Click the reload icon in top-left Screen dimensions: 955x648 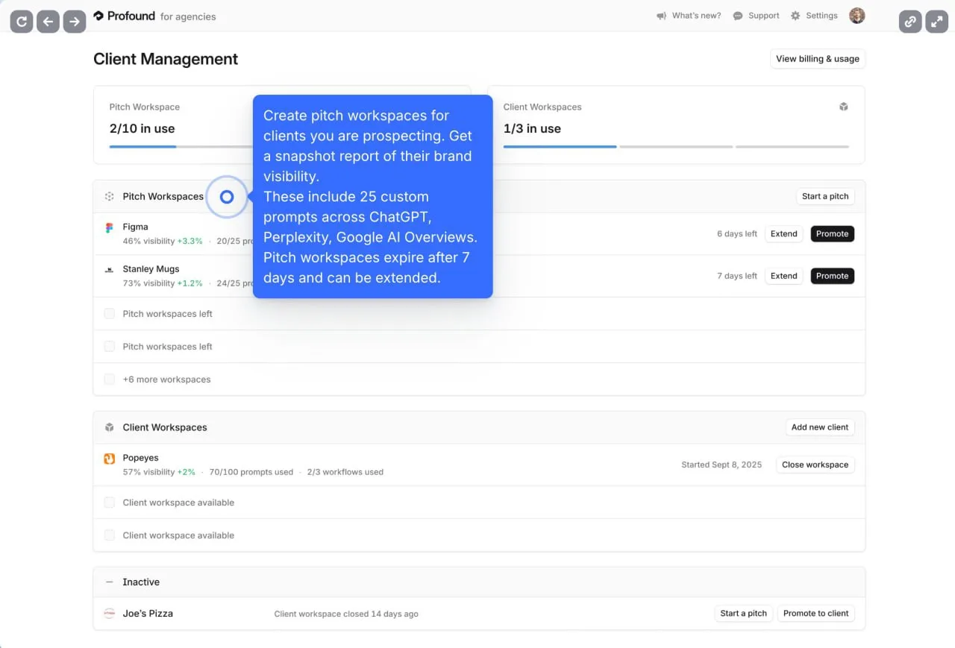(x=22, y=22)
